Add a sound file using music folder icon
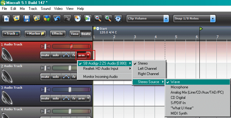This screenshot has height=118, width=231. click(x=37, y=19)
